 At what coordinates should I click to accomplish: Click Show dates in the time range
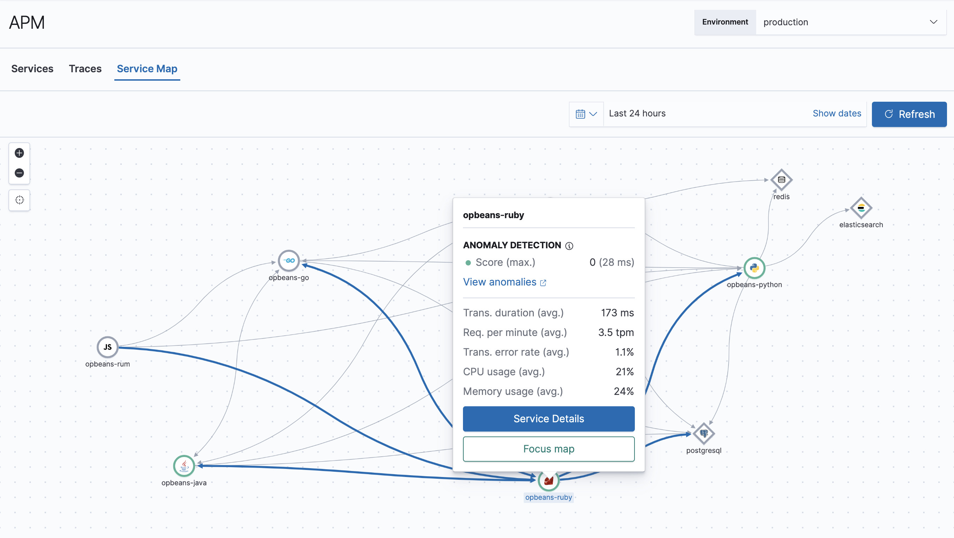pyautogui.click(x=837, y=113)
